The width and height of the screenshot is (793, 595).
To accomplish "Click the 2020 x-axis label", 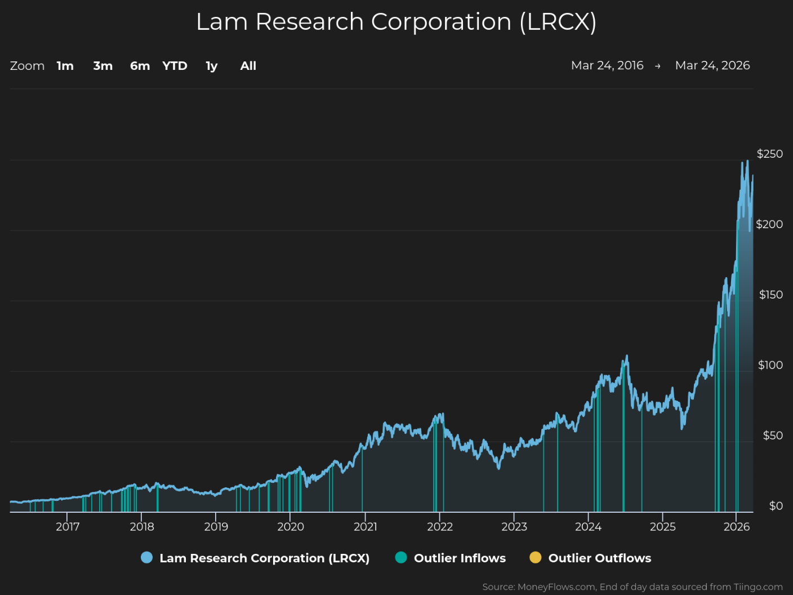I will click(291, 527).
